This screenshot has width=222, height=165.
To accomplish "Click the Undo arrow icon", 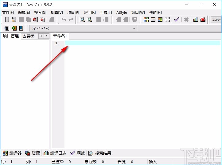I will click(64, 20).
